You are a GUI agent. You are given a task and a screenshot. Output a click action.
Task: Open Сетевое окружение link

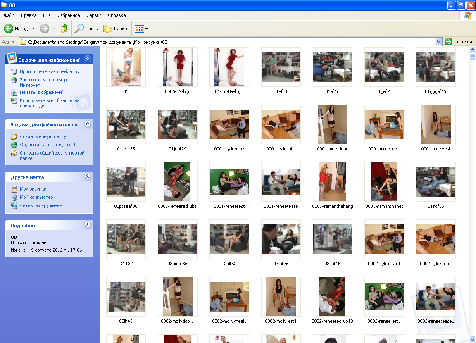tap(41, 205)
